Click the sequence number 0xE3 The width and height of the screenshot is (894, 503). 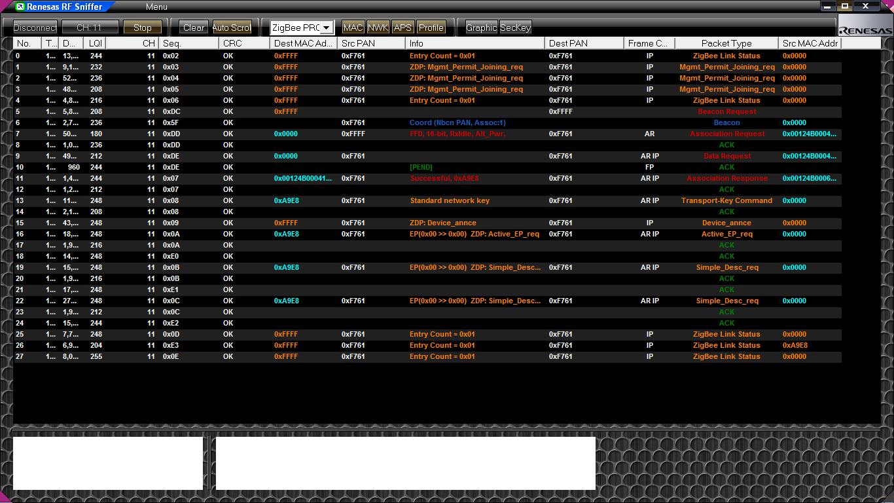[171, 346]
